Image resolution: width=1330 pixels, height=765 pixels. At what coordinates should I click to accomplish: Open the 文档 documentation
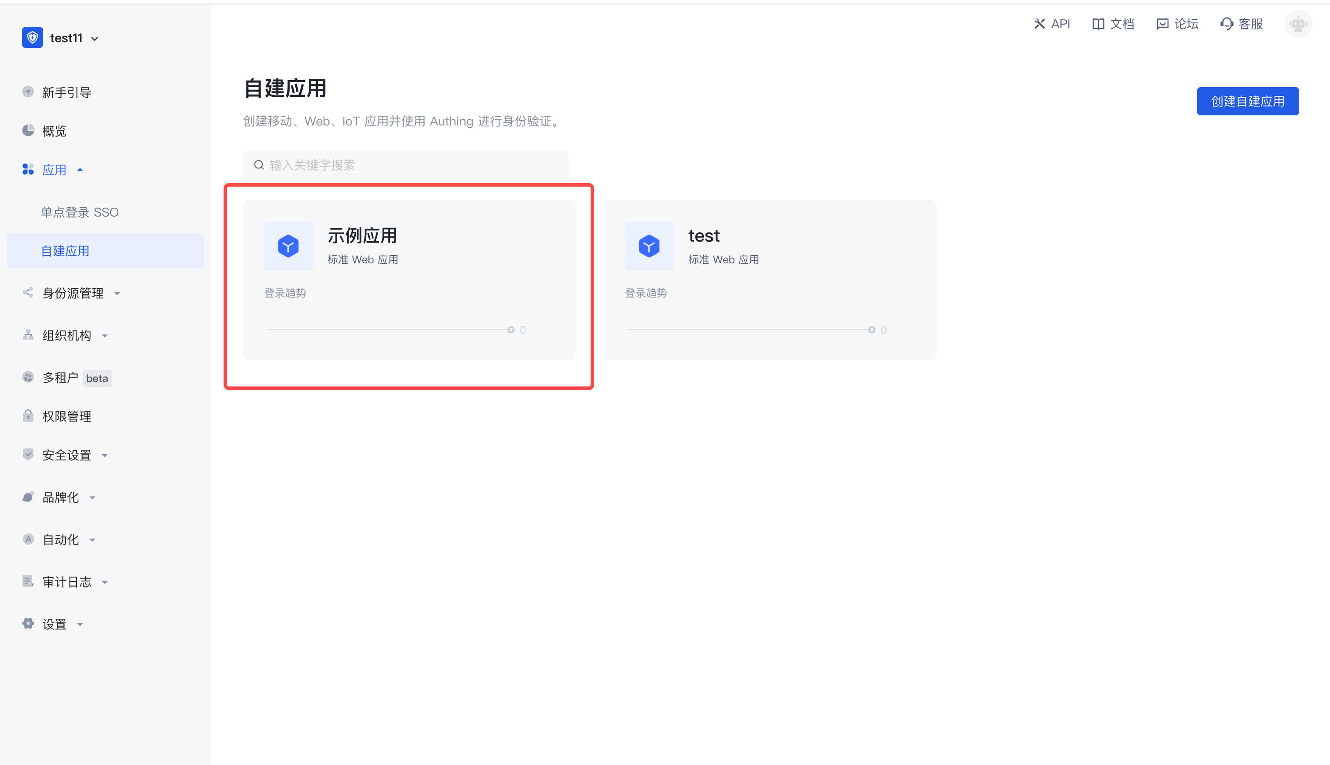(x=1113, y=24)
